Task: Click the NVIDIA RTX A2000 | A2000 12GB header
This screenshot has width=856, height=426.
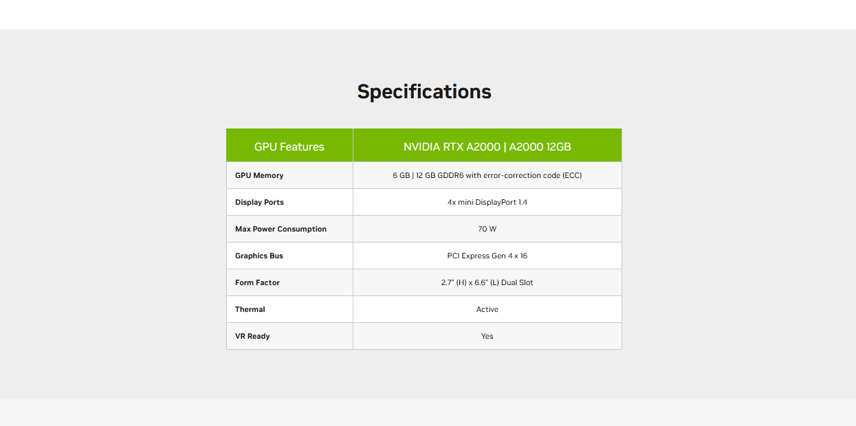Action: [487, 146]
